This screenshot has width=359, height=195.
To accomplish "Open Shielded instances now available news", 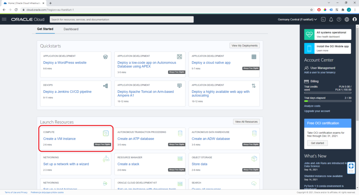I will point(323,176).
